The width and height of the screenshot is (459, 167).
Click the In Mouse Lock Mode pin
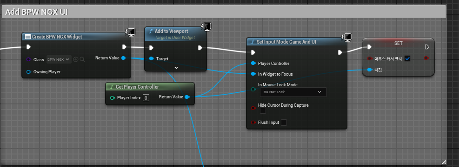pos(253,89)
